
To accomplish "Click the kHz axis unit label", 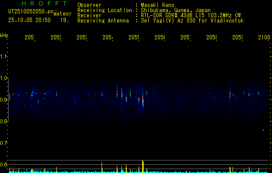I will click(4, 35).
